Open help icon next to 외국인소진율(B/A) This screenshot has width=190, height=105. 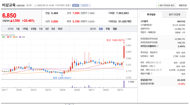tap(158, 46)
